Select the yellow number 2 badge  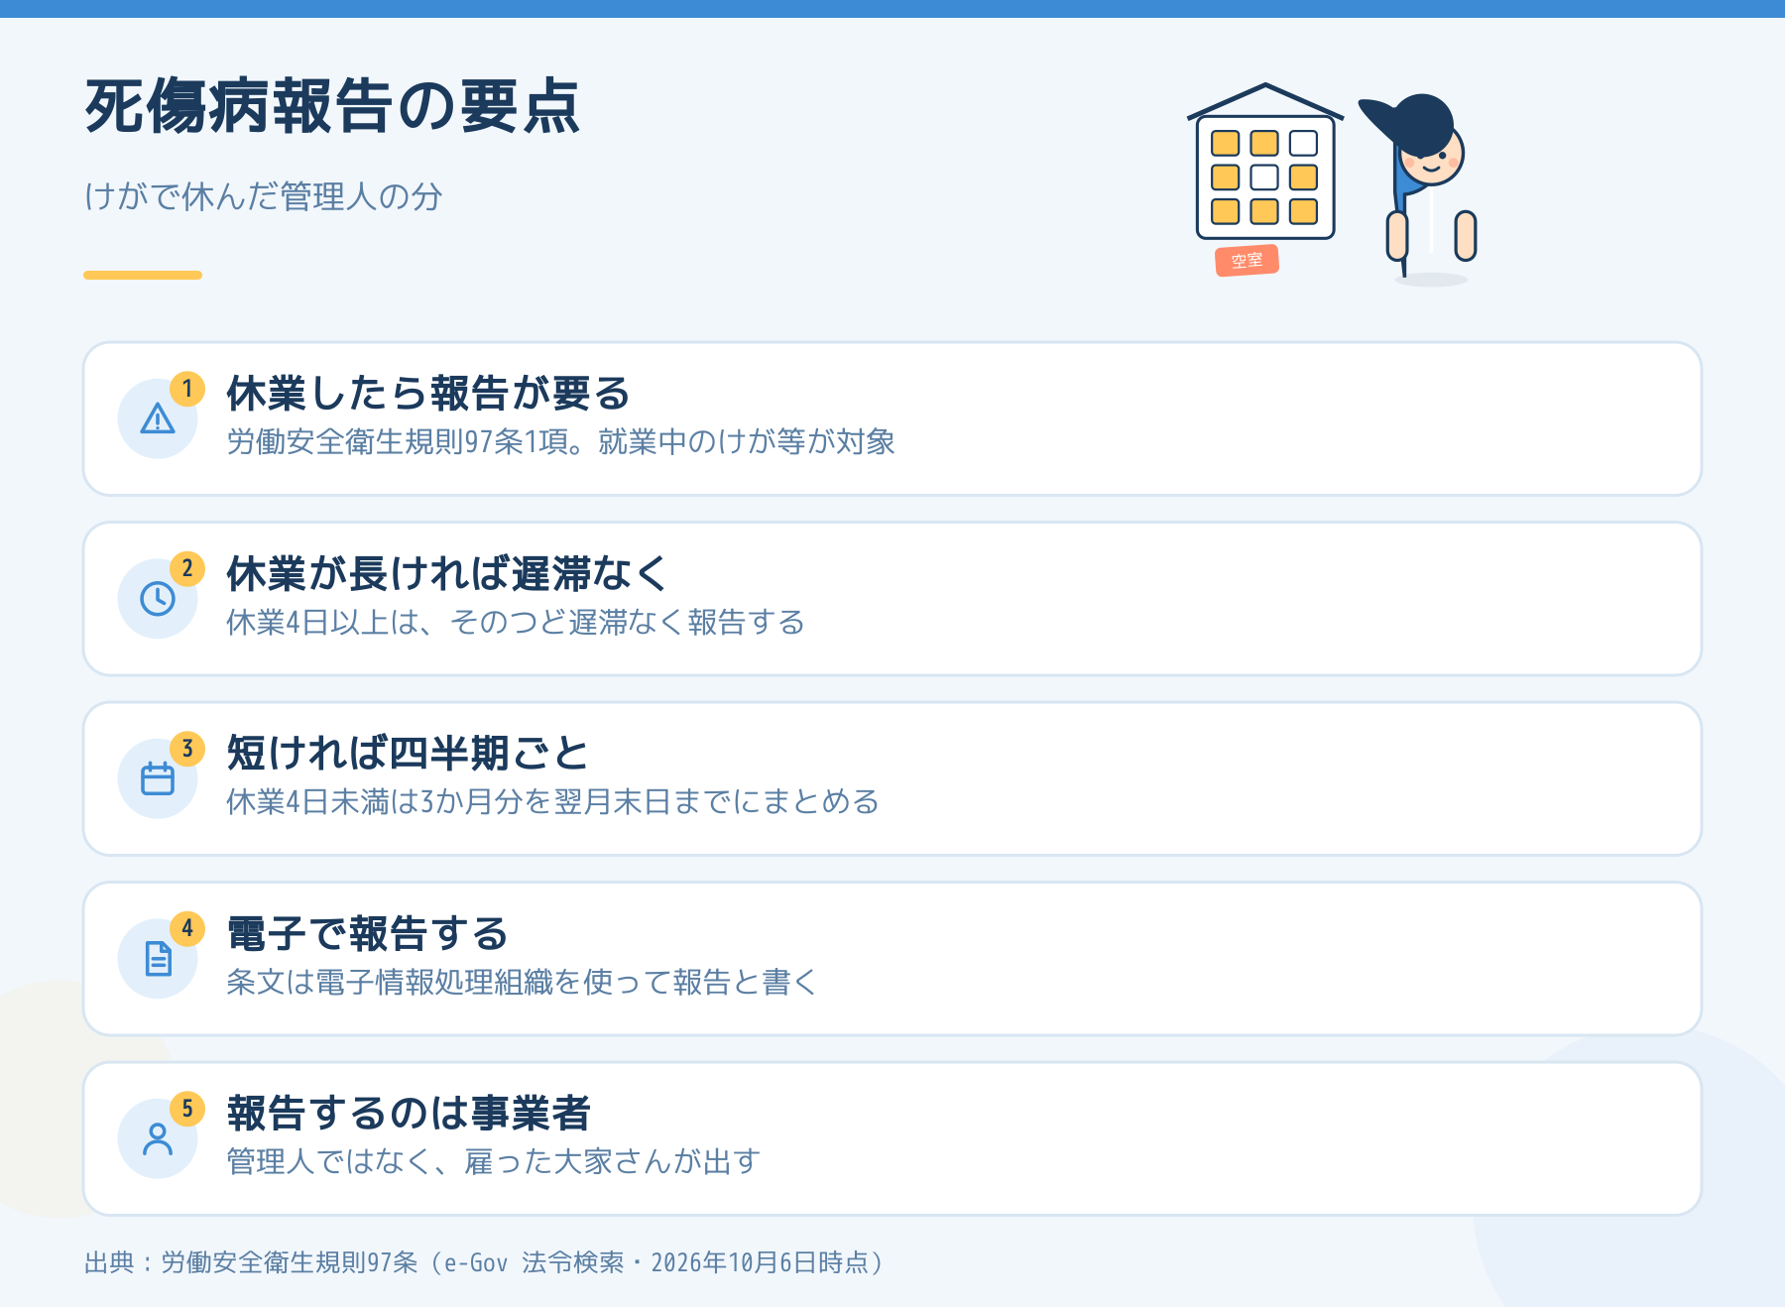[x=187, y=569]
